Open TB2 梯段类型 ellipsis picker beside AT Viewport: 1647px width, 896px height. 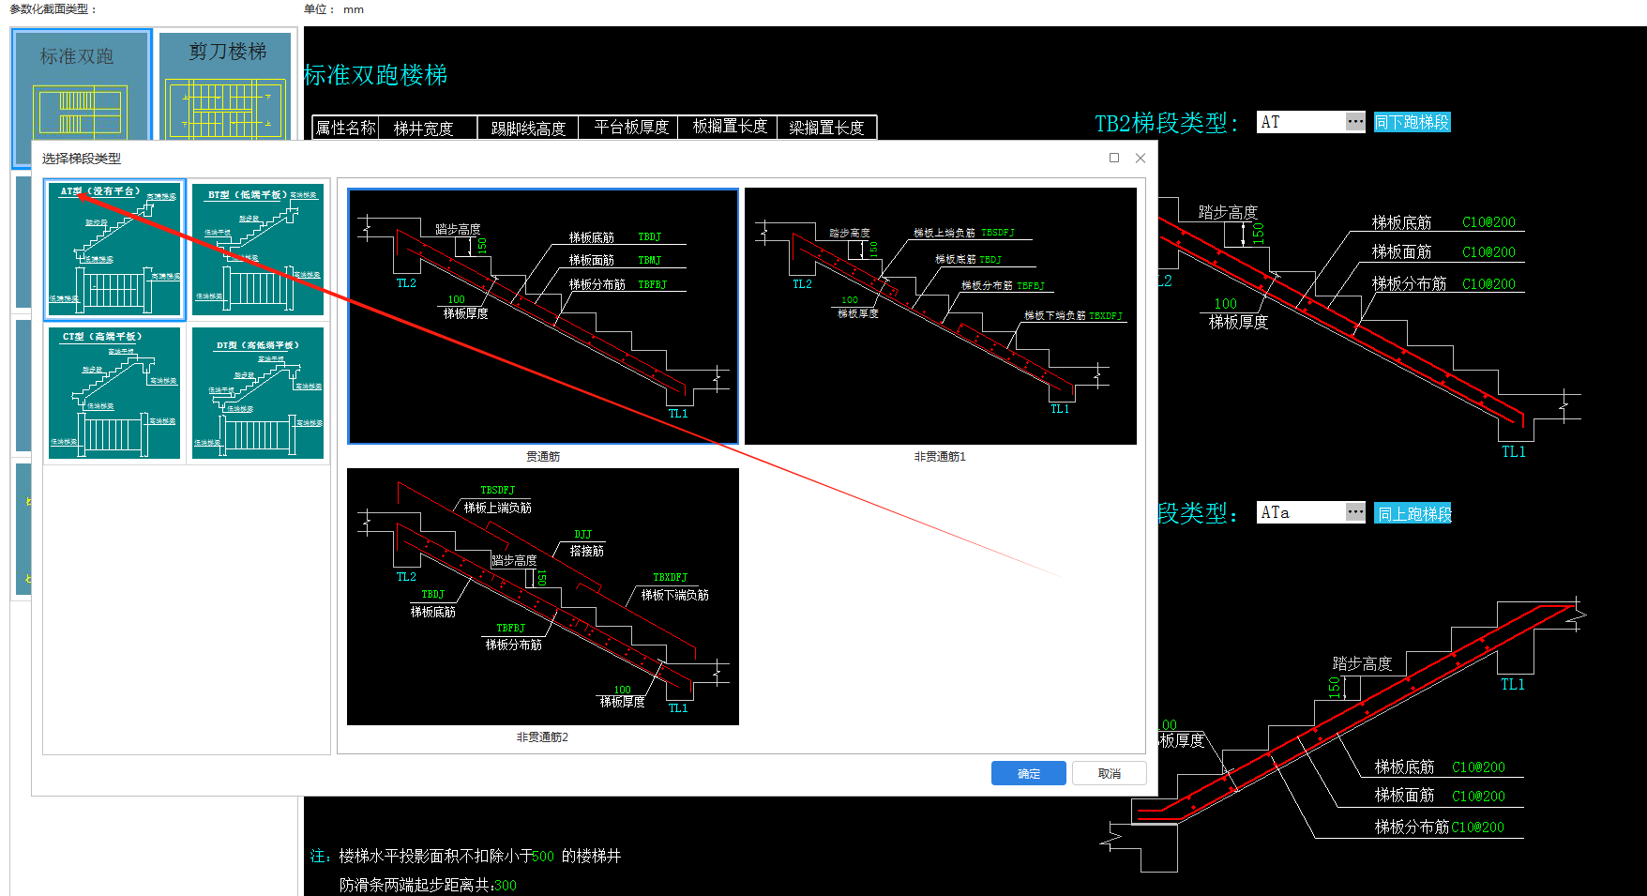[x=1355, y=122]
